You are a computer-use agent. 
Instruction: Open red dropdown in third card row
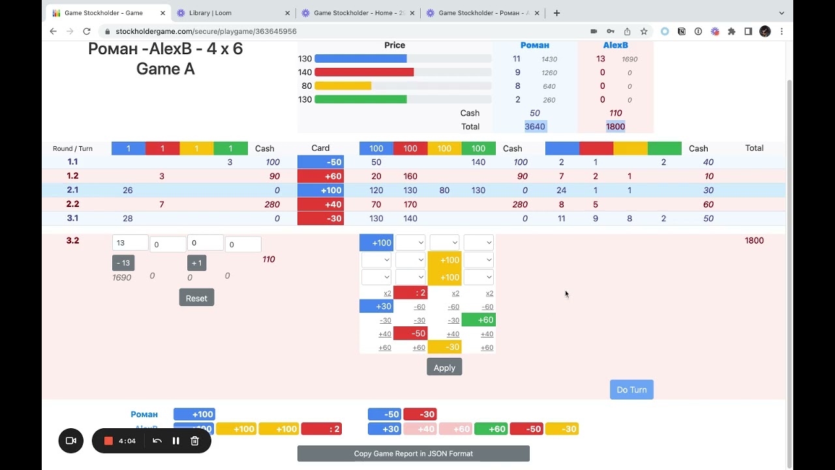point(410,277)
